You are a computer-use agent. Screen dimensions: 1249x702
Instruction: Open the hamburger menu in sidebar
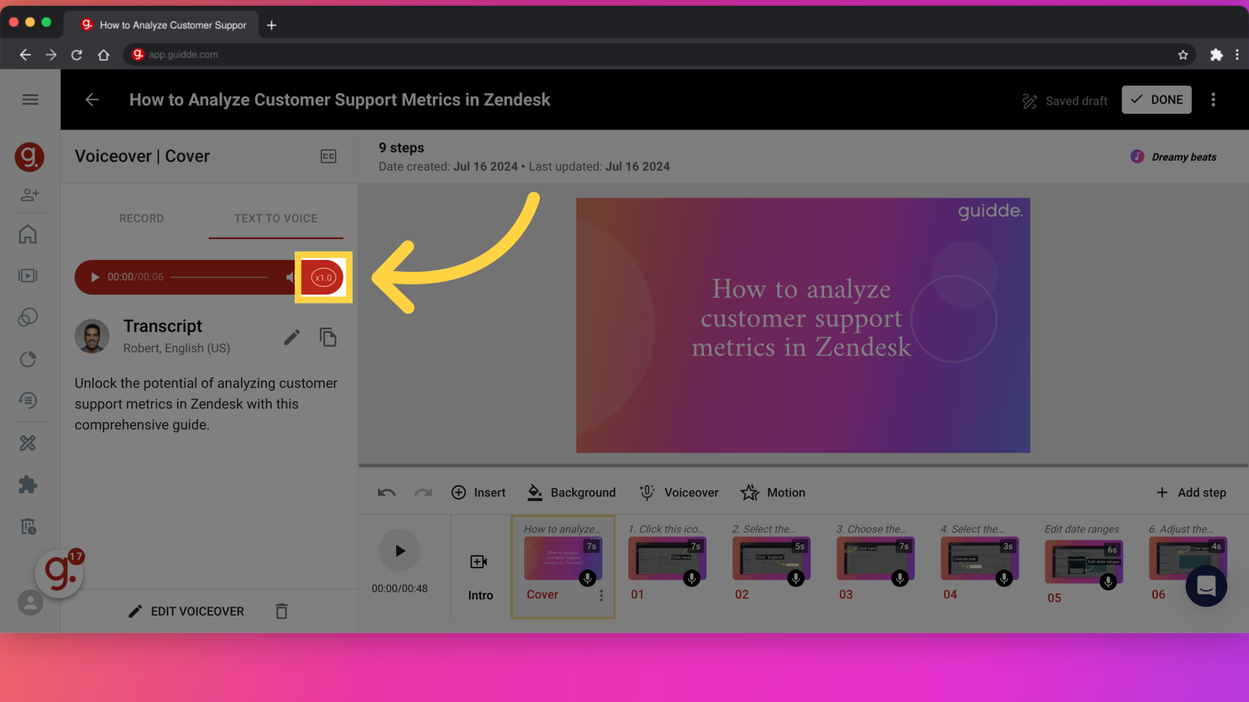click(x=30, y=99)
